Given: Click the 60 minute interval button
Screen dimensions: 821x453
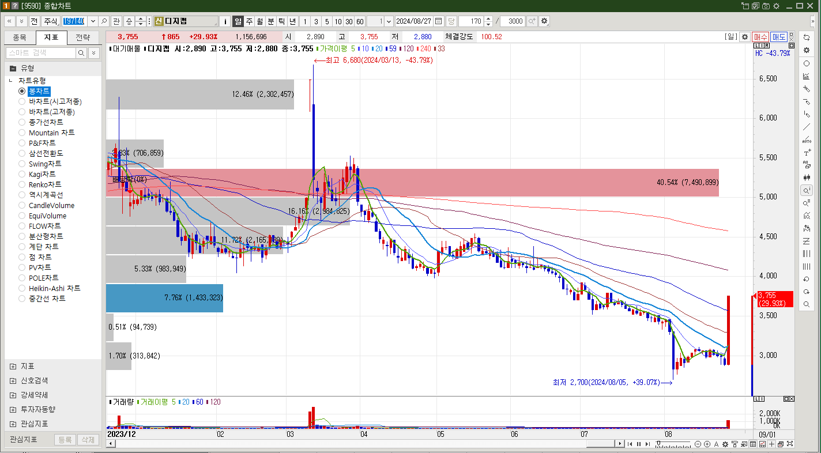Looking at the screenshot, I should point(360,21).
